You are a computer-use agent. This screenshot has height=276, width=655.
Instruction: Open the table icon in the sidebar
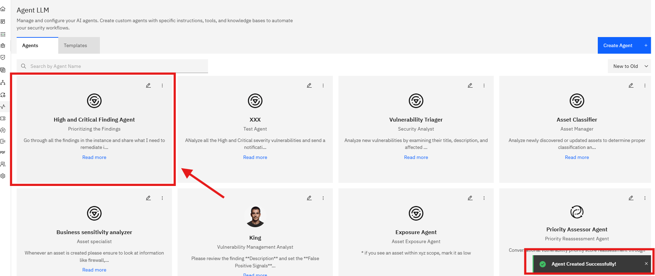pos(3,70)
